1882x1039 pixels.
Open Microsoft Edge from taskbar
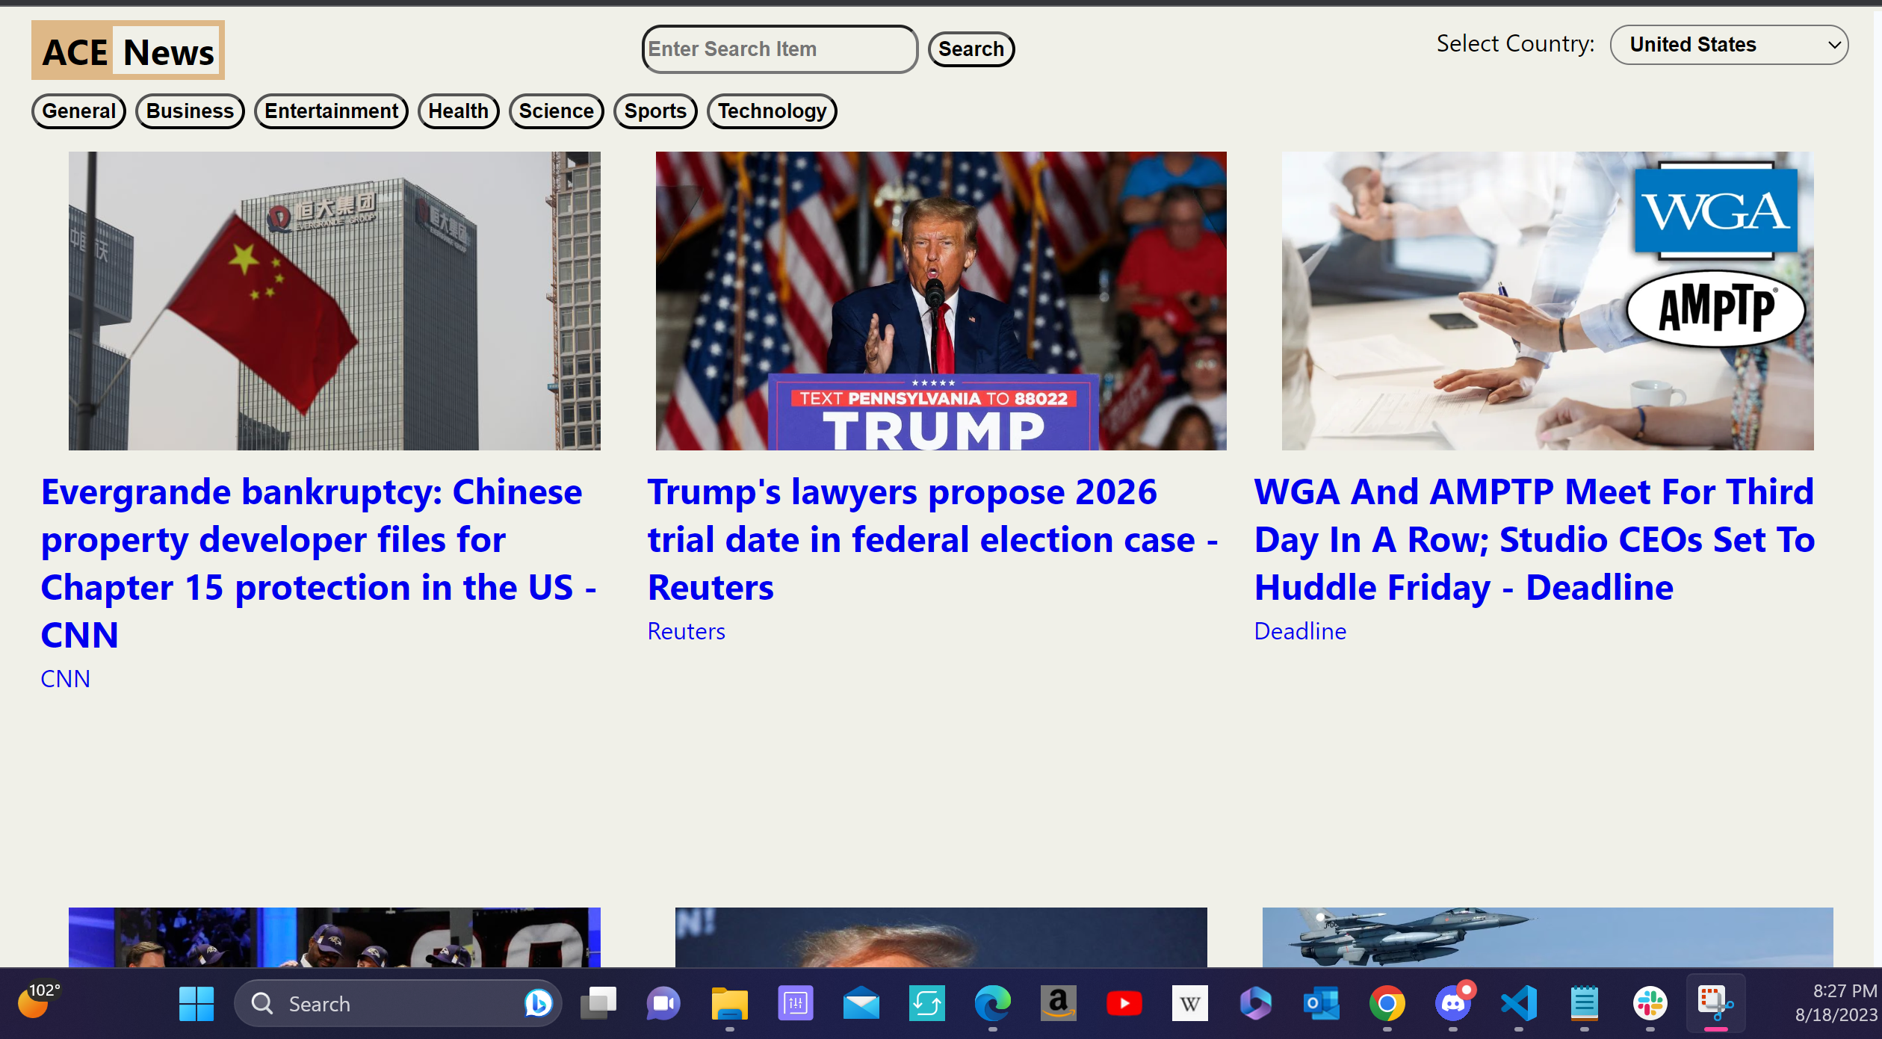(x=992, y=1003)
